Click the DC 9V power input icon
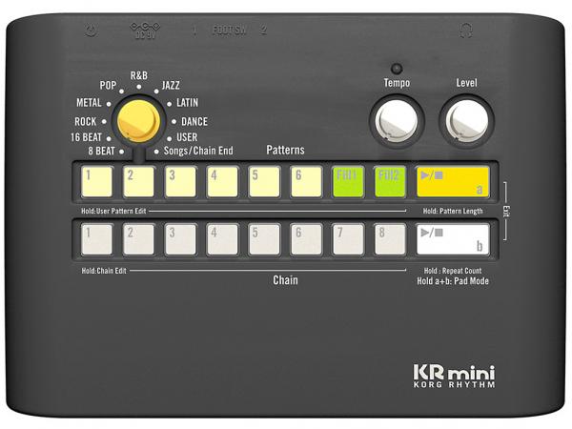The width and height of the screenshot is (572, 429). pos(145,31)
